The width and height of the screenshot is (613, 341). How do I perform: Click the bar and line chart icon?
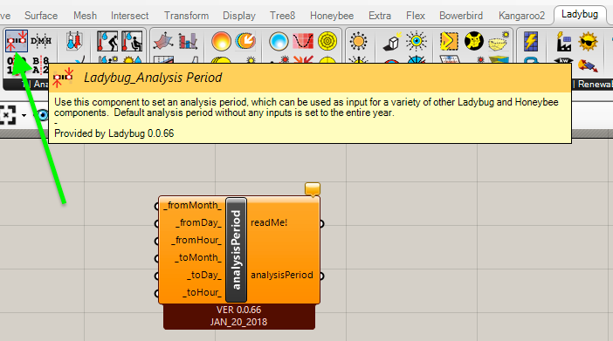(x=188, y=41)
